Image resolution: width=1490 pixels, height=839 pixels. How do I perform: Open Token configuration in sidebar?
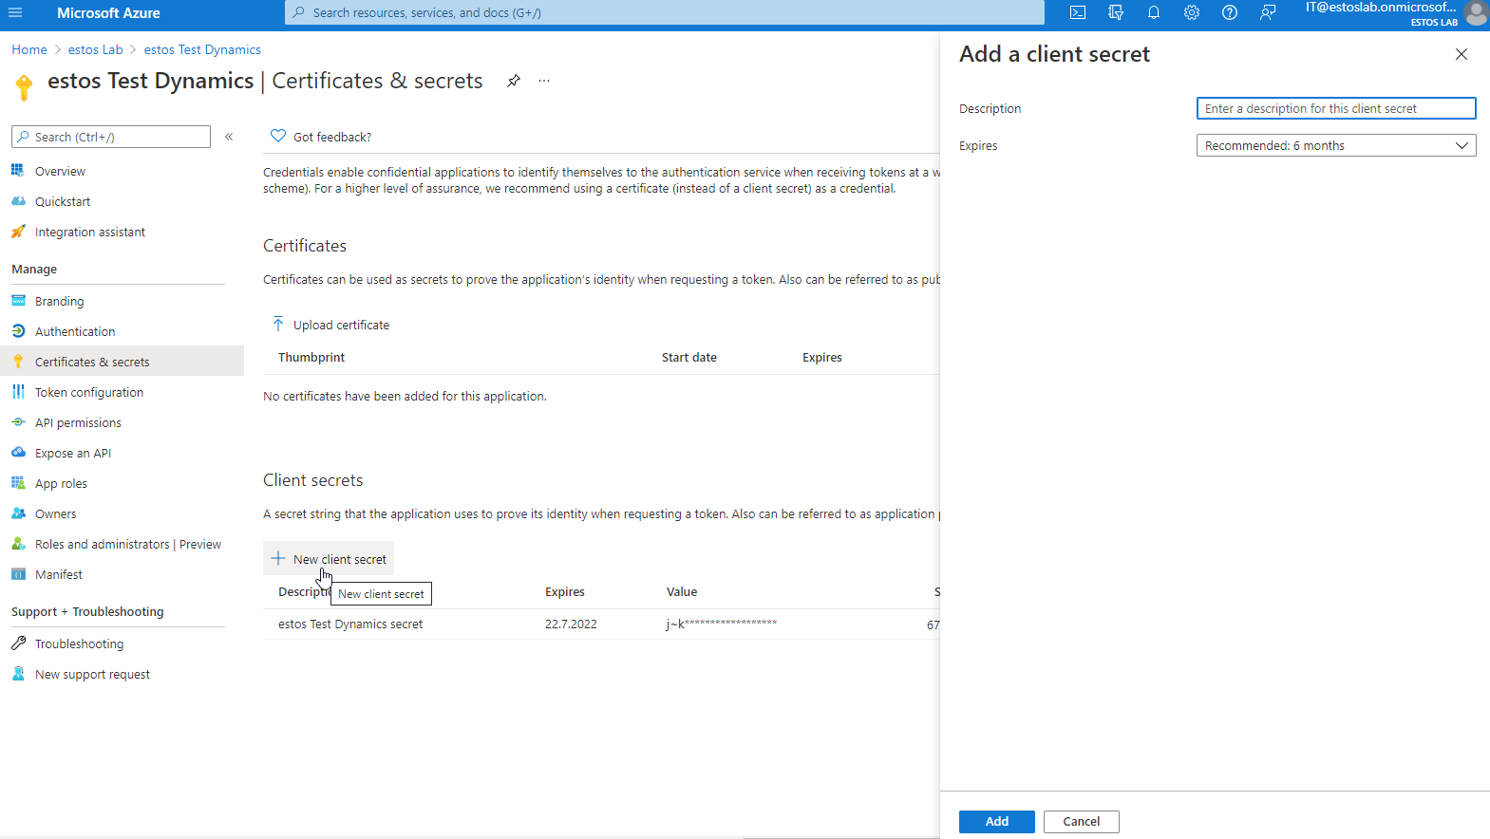tap(89, 392)
